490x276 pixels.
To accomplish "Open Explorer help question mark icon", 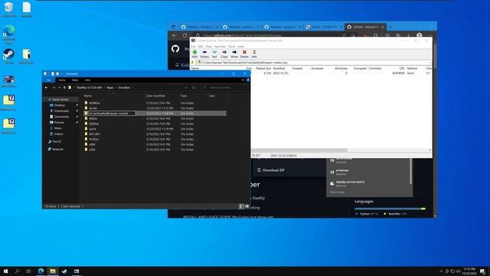I will [x=248, y=80].
